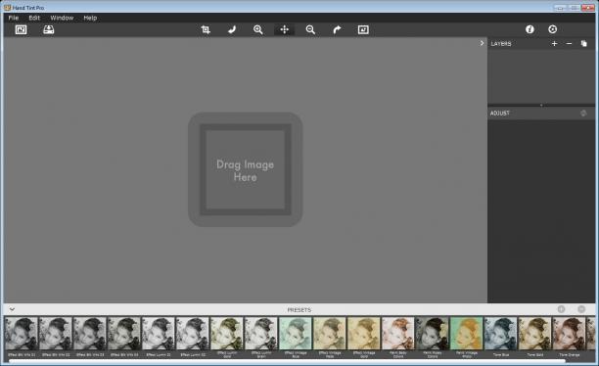Duplicate layer icon in Layers header
Viewport: 599px width, 366px height.
pyautogui.click(x=583, y=44)
